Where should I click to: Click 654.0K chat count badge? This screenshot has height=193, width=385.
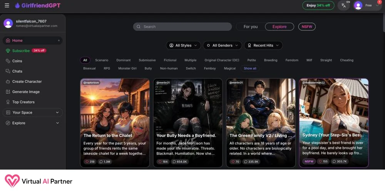pos(180,162)
